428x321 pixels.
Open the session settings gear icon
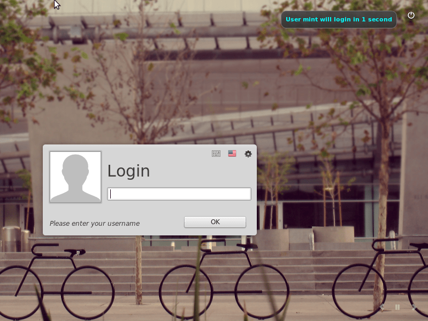point(248,154)
